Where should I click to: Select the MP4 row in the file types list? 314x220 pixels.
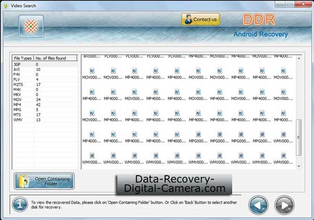[x=17, y=105]
